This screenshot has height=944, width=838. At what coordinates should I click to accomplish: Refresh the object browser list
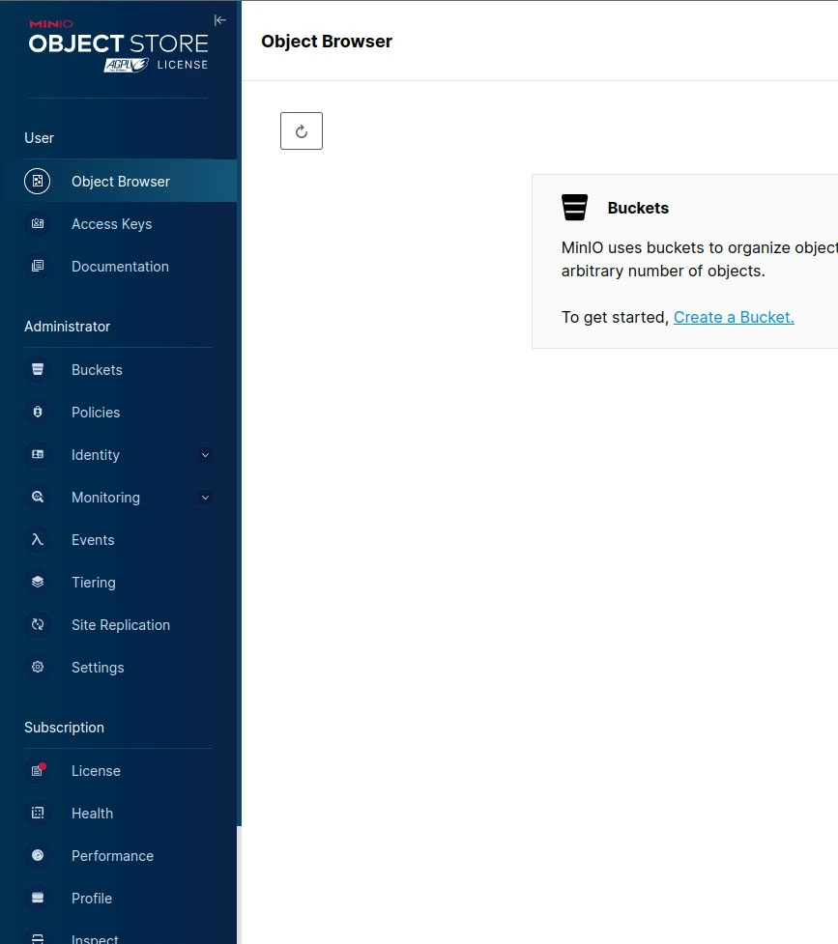(302, 130)
